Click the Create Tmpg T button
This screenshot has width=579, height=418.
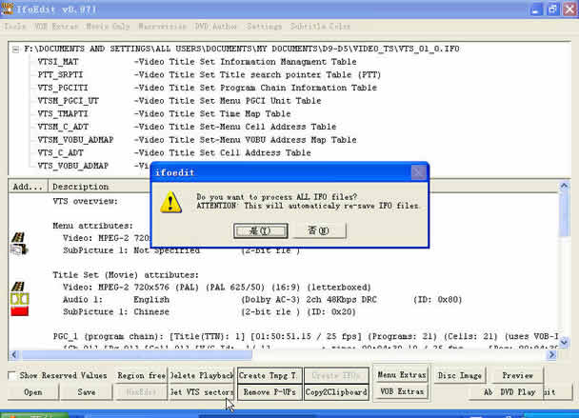point(270,375)
